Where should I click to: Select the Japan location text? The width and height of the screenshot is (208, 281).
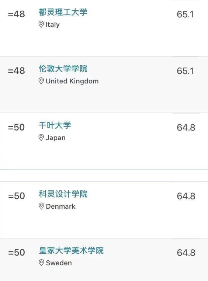click(x=56, y=138)
